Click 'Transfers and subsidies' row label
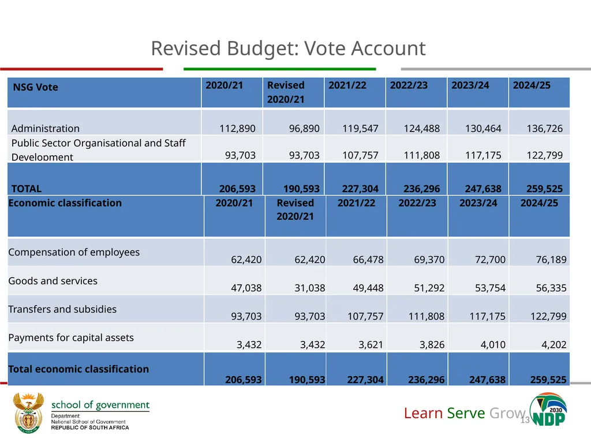Viewport: 591px width, 443px height. coord(62,309)
